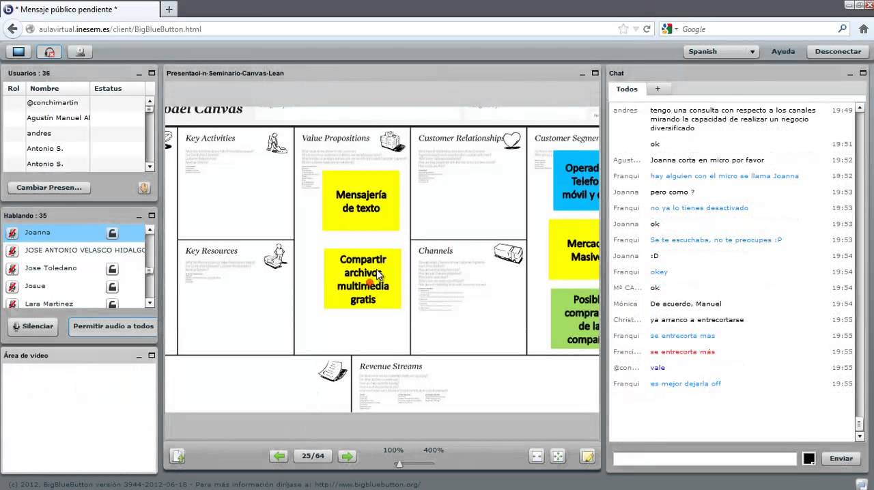Viewport: 874px width, 490px height.
Task: Minimize the Usuarios panel
Action: [140, 74]
